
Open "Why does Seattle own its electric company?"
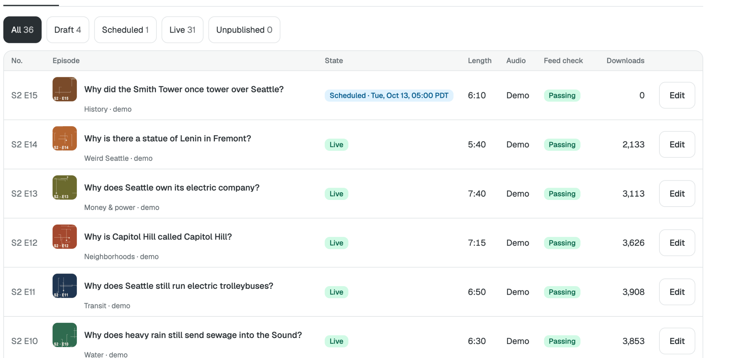(x=172, y=188)
